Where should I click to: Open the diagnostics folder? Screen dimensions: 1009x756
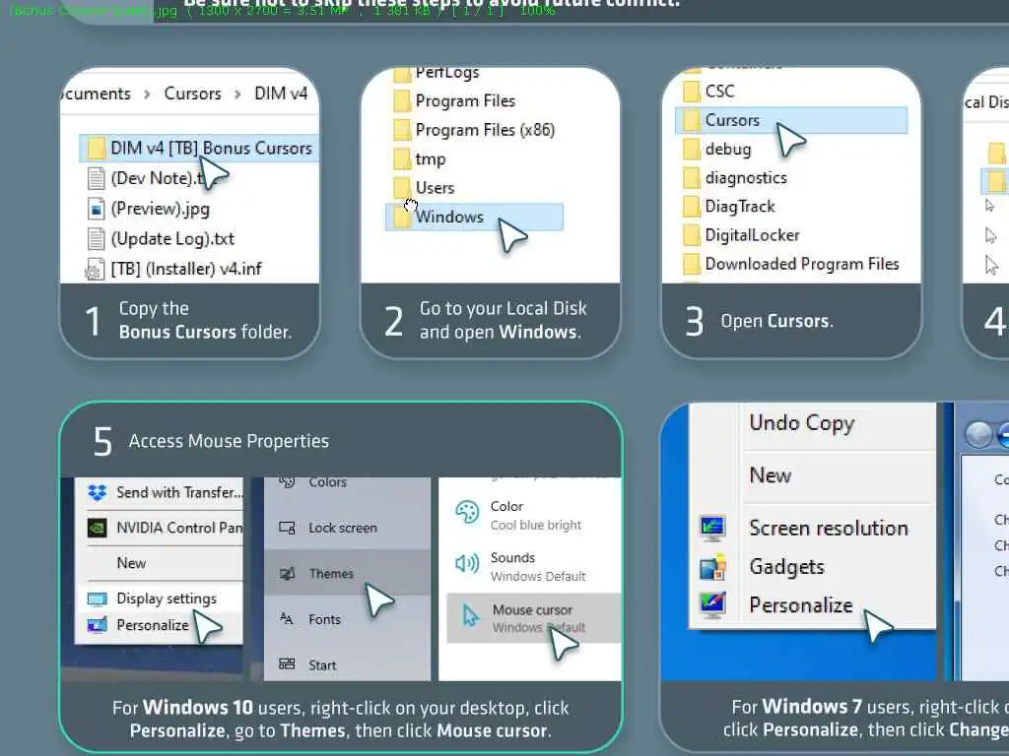pos(735,178)
